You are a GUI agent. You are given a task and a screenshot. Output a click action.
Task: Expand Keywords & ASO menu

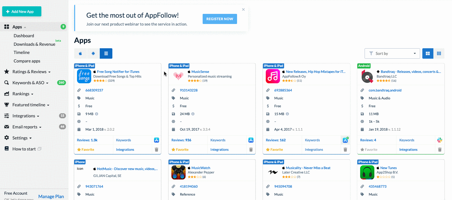(30, 83)
